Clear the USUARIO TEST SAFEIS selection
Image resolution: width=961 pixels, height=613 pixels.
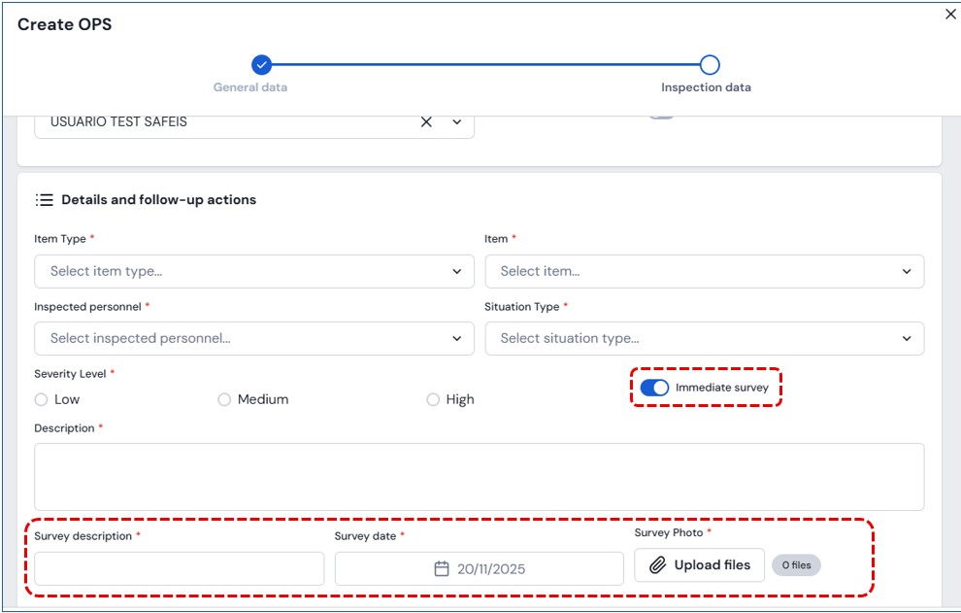click(426, 122)
